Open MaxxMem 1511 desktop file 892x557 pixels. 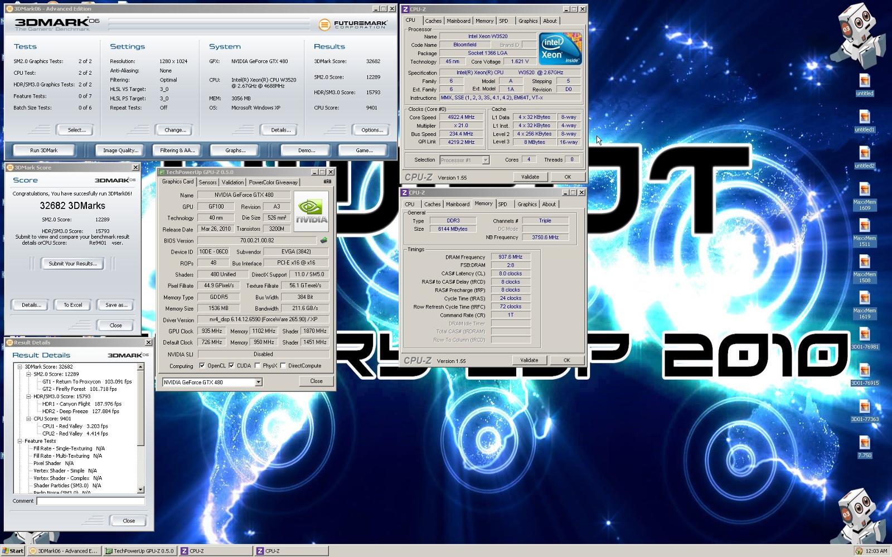click(x=865, y=233)
